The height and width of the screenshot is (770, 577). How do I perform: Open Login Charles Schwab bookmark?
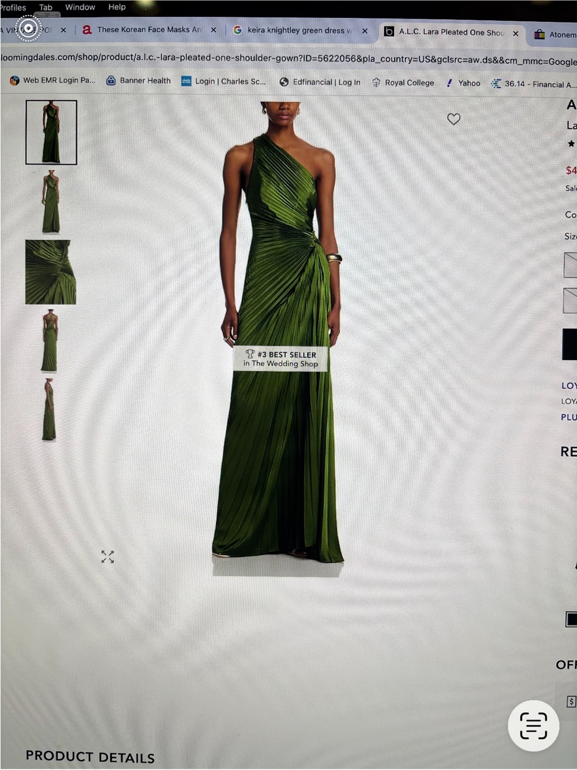[224, 81]
